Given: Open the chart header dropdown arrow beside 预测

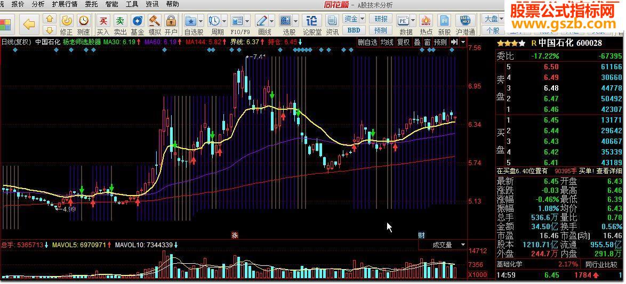Looking at the screenshot, I should (463, 42).
